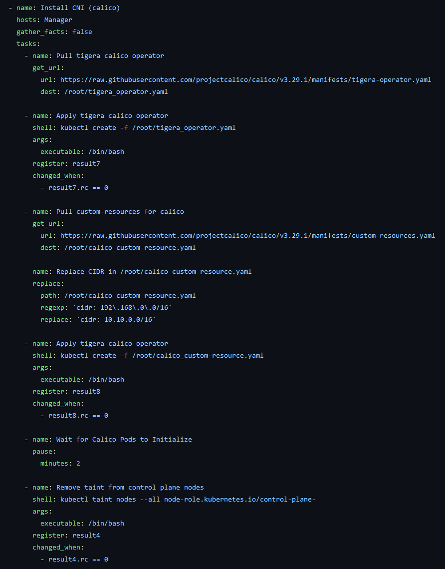445x569 pixels.
Task: Click the kubectl create calico_custom-resource.yaml command
Action: pyautogui.click(x=162, y=355)
